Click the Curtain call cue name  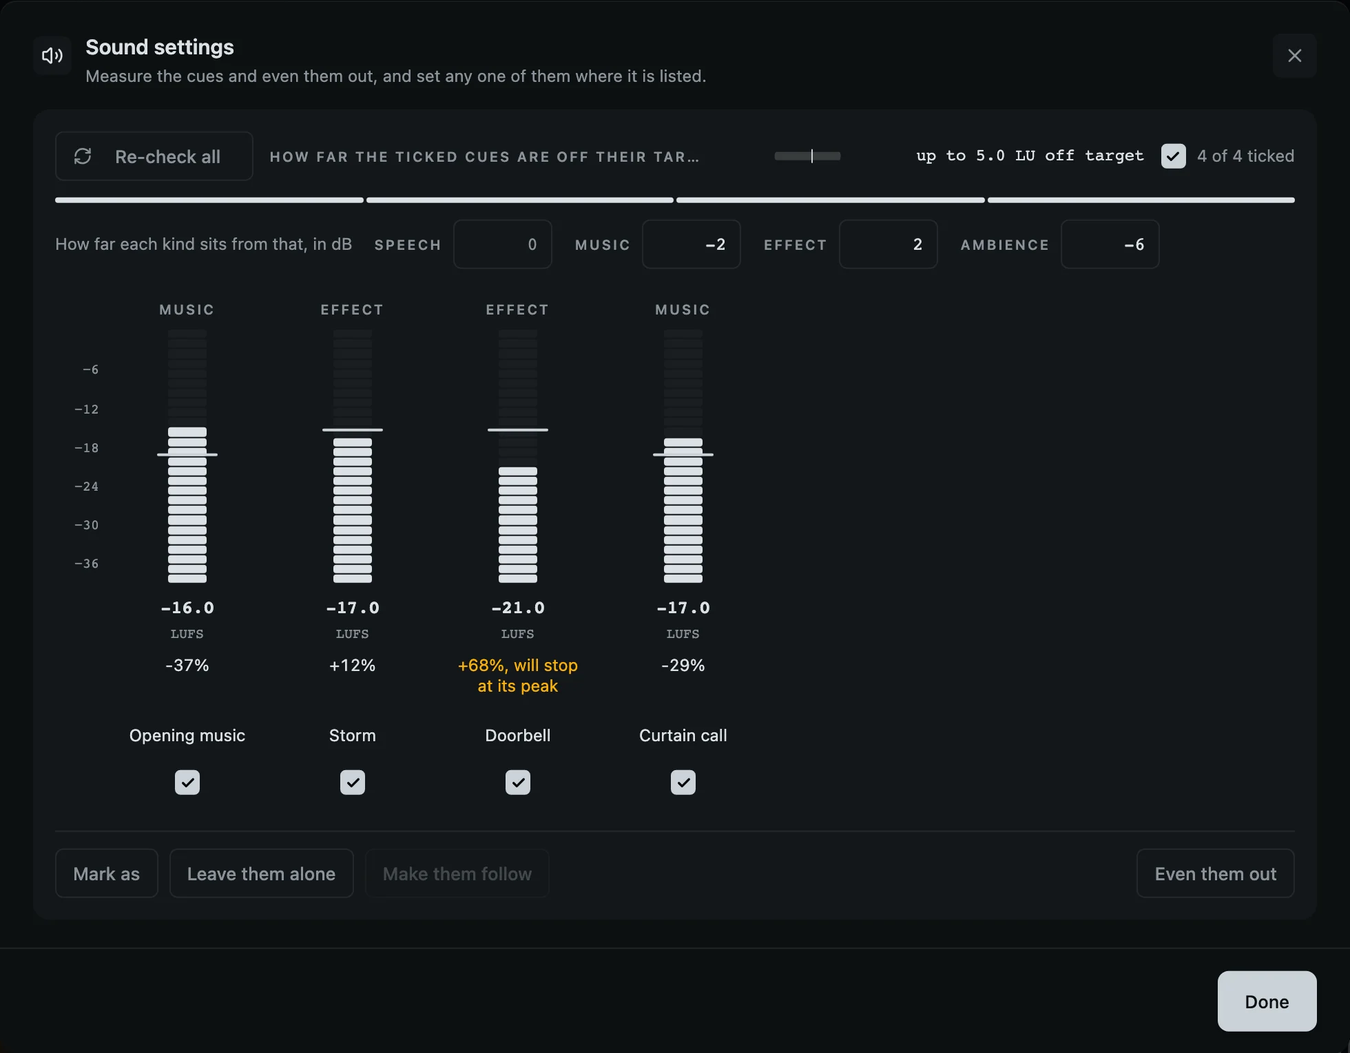pyautogui.click(x=683, y=736)
